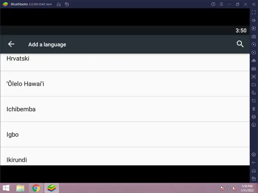Open Windows Start menu
This screenshot has height=193, width=258.
coord(6,188)
